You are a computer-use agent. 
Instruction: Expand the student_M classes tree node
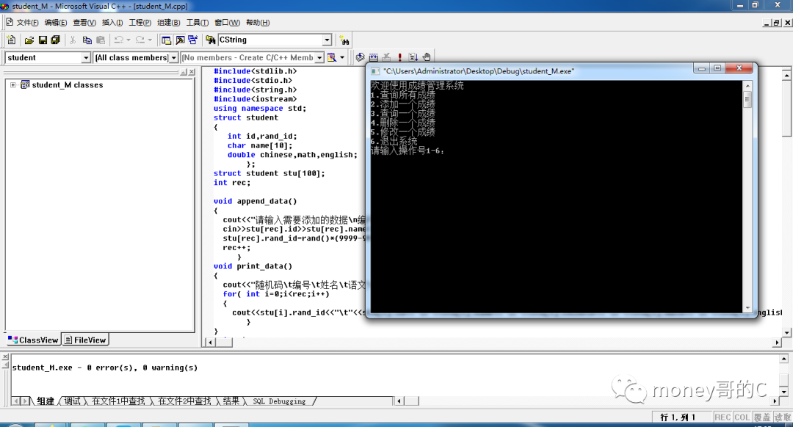(13, 85)
